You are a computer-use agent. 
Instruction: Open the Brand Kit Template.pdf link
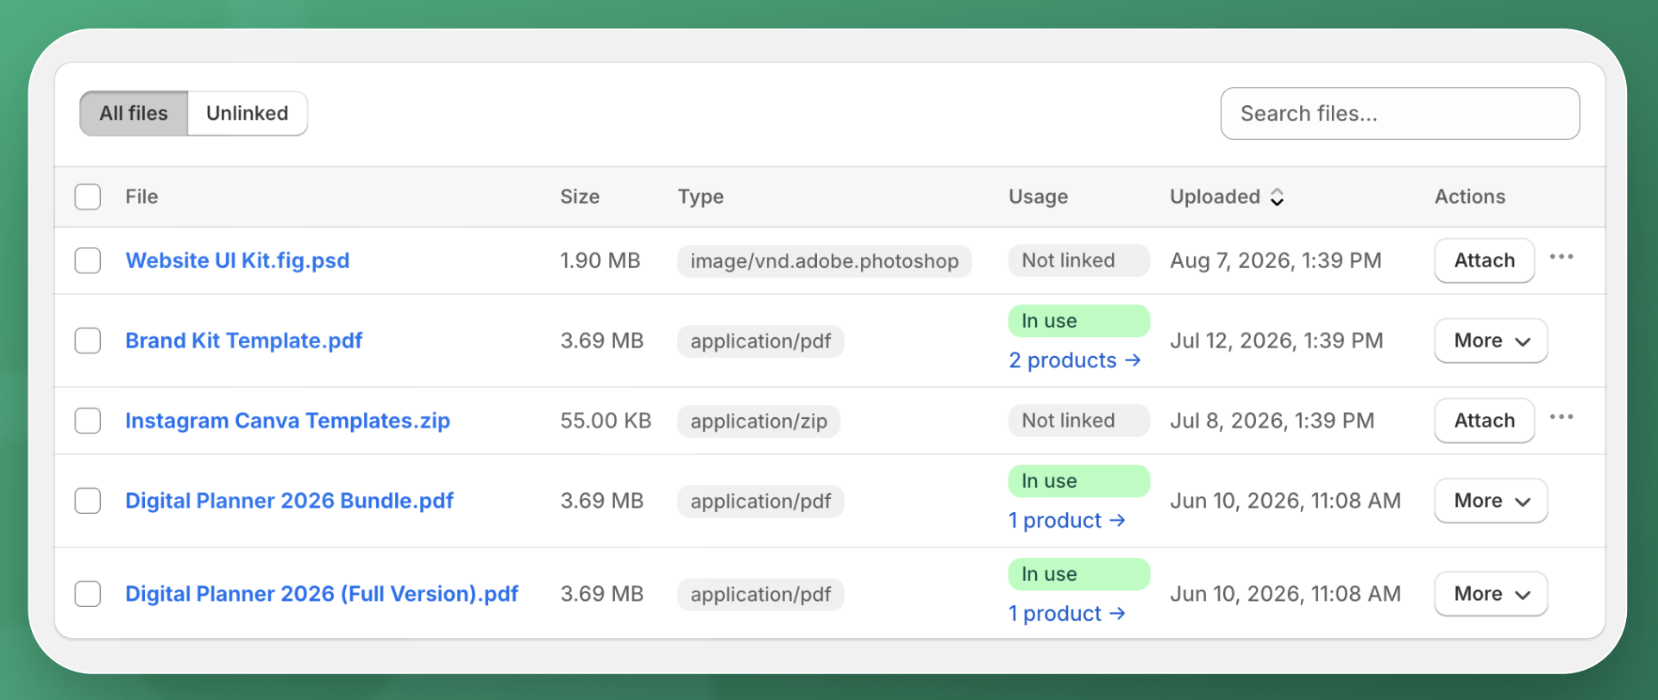pyautogui.click(x=243, y=341)
